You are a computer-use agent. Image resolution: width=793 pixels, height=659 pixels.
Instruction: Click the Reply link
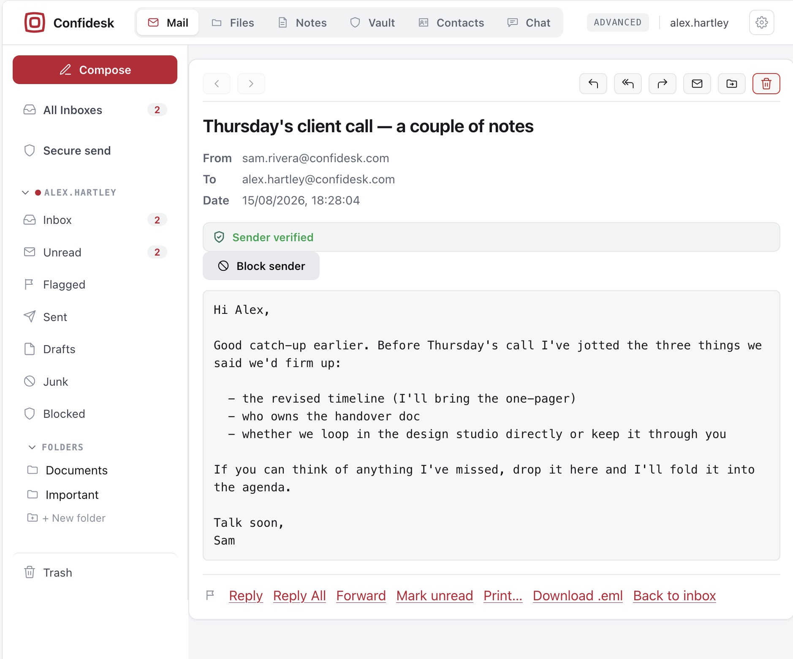[x=246, y=596]
